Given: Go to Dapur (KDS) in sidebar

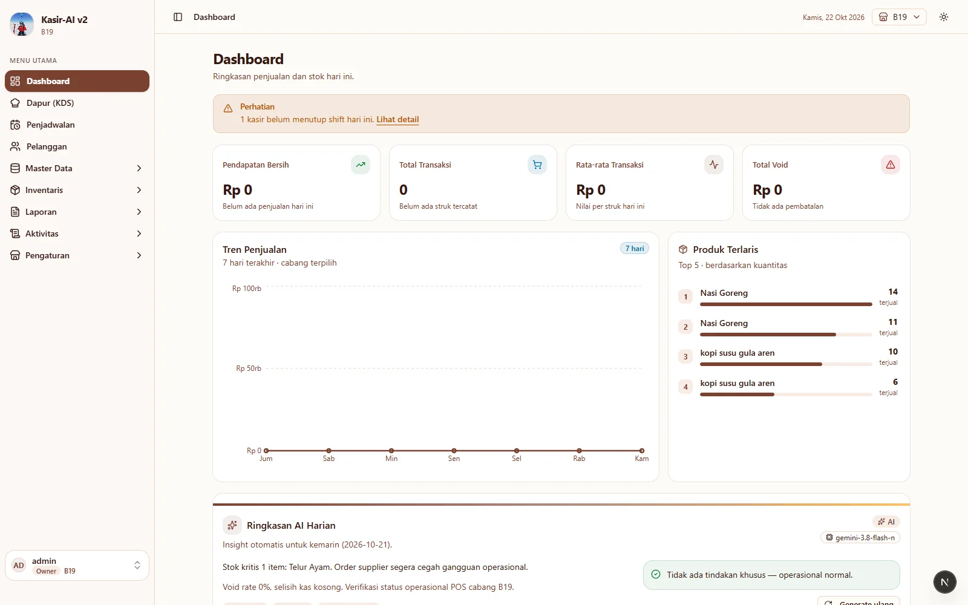Looking at the screenshot, I should [77, 103].
